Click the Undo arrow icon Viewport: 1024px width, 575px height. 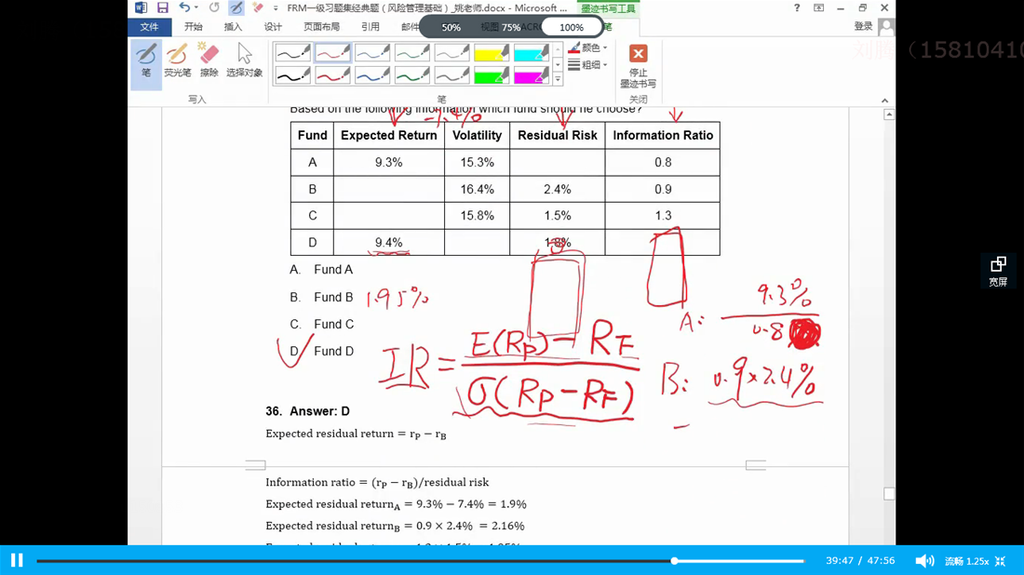tap(183, 7)
